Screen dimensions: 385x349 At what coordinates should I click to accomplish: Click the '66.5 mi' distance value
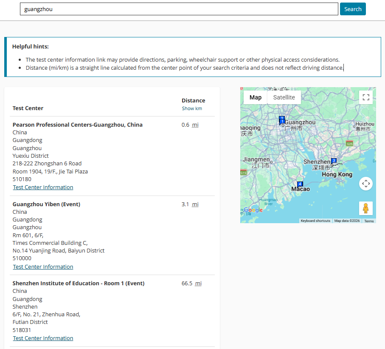[x=191, y=284]
